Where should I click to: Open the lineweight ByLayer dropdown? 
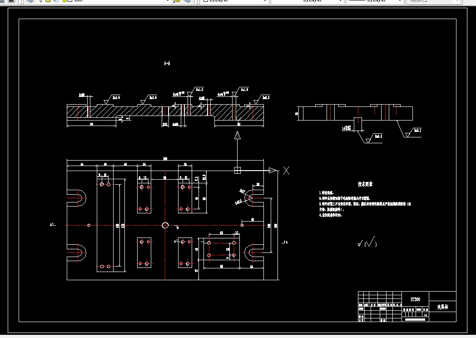pyautogui.click(x=375, y=1)
